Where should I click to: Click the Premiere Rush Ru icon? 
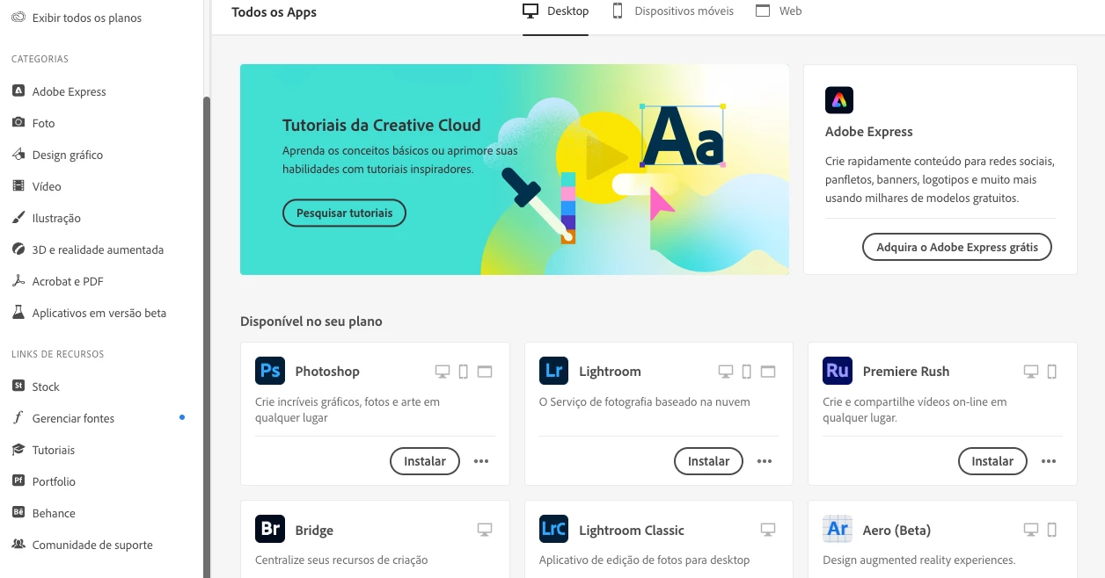[838, 371]
